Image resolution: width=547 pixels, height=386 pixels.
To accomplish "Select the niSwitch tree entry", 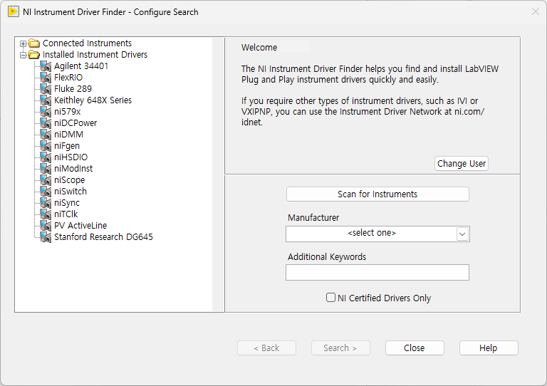I will (x=71, y=192).
